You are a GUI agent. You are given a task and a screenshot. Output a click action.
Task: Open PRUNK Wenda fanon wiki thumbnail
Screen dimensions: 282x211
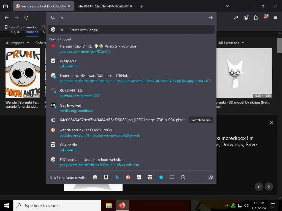tap(23, 73)
